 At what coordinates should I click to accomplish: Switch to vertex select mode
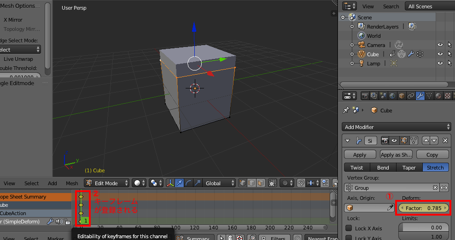243,183
